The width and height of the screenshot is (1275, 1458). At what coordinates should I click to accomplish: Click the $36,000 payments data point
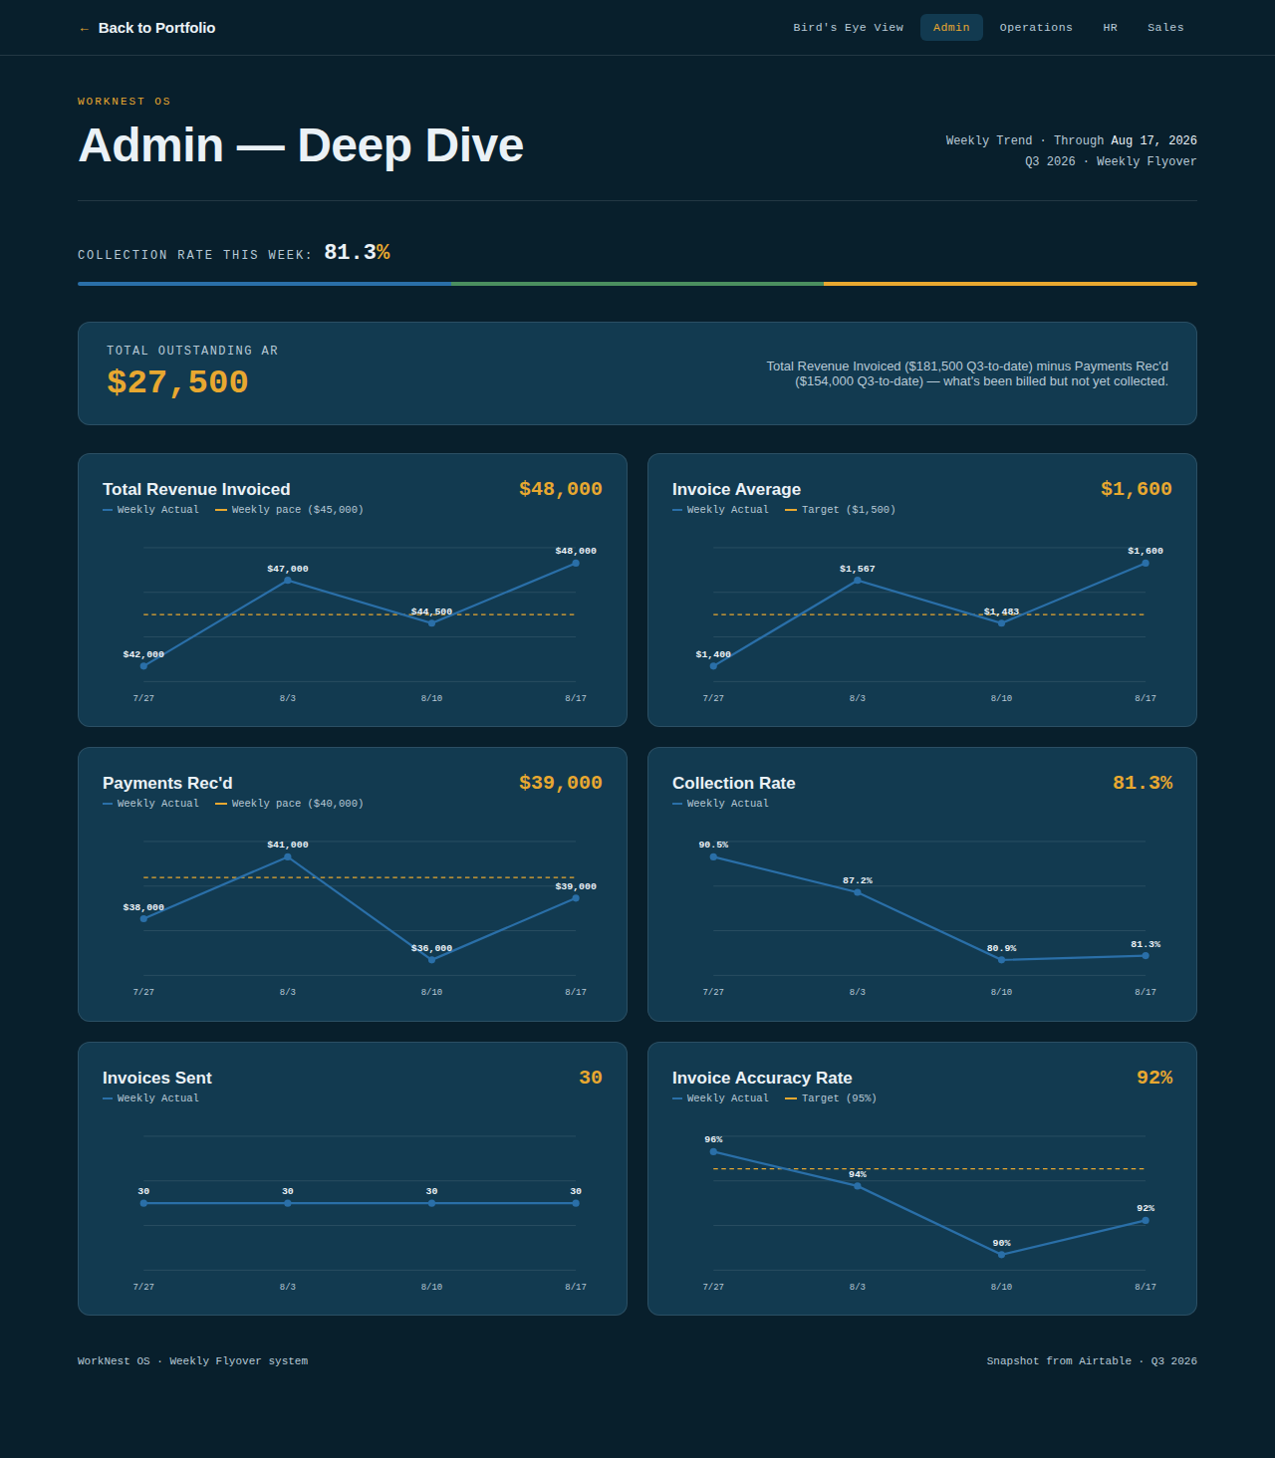click(x=431, y=960)
